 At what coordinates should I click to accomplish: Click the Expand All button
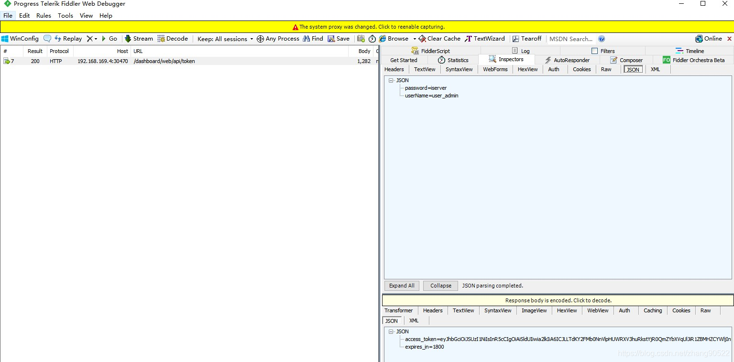(x=402, y=286)
